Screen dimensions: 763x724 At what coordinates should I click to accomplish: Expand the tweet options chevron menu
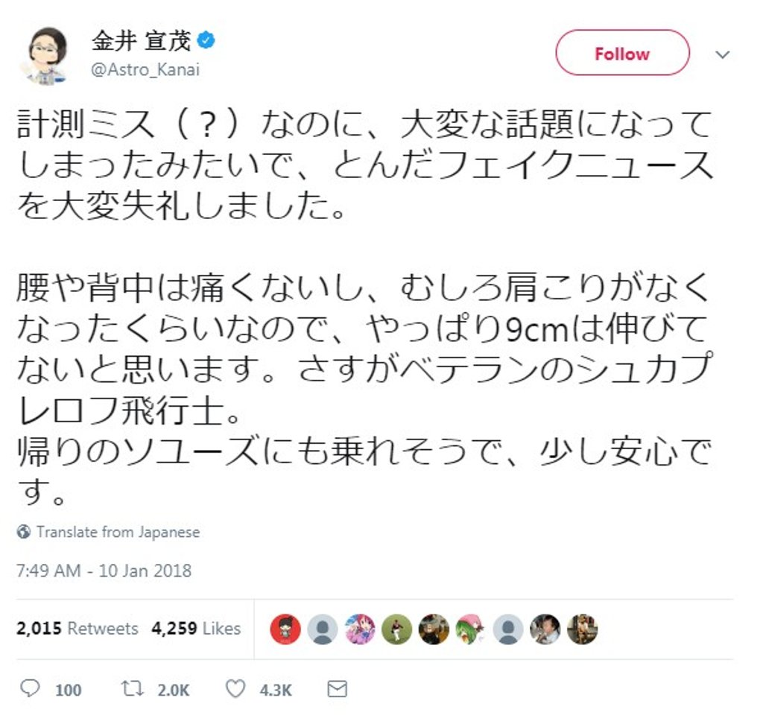point(721,54)
